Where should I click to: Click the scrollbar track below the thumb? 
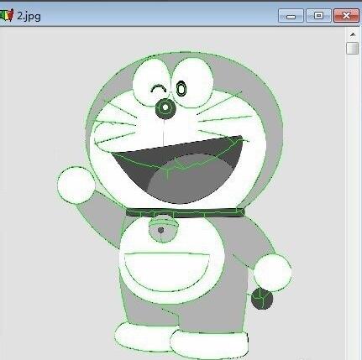pos(353,196)
